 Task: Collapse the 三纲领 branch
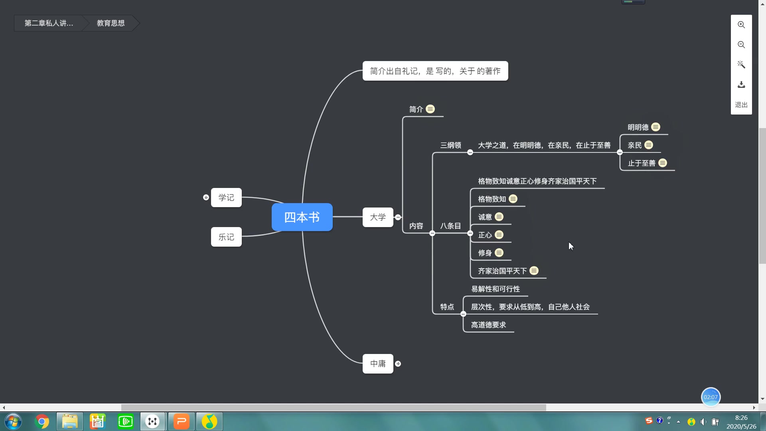pos(470,152)
